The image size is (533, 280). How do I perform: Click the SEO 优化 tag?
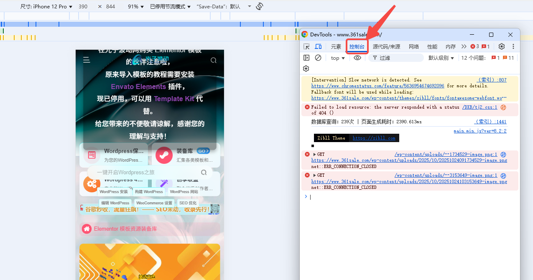(x=188, y=203)
